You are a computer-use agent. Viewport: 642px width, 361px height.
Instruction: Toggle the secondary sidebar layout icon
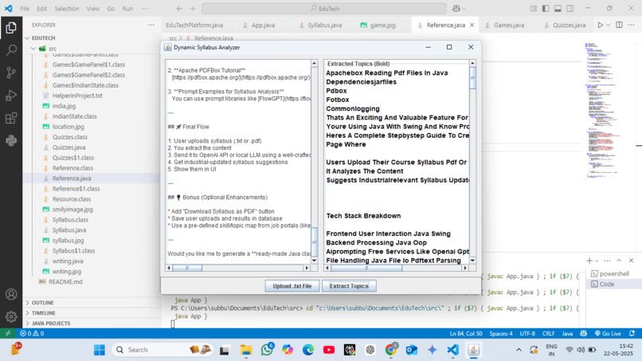coord(570,9)
